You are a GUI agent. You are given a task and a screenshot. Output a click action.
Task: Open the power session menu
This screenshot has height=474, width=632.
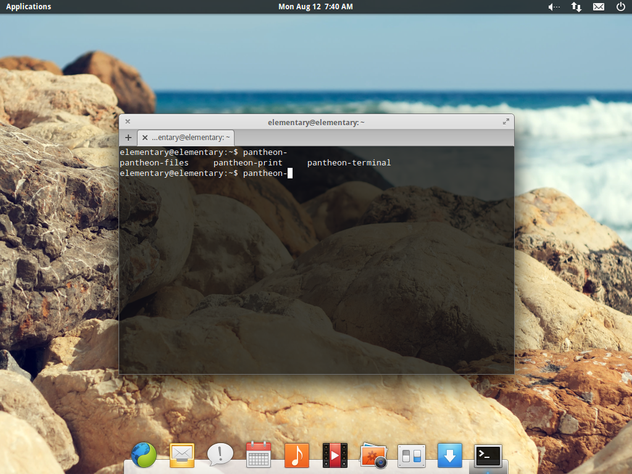621,7
